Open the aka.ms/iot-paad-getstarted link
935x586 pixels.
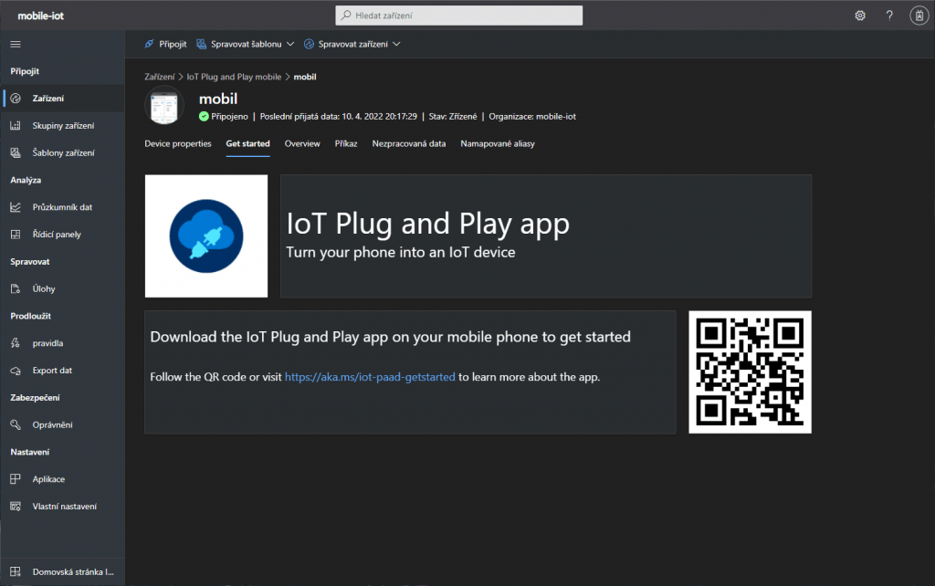coord(370,376)
